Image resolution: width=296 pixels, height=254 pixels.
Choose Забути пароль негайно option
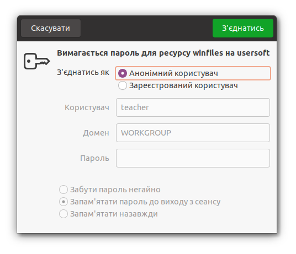pyautogui.click(x=110, y=190)
